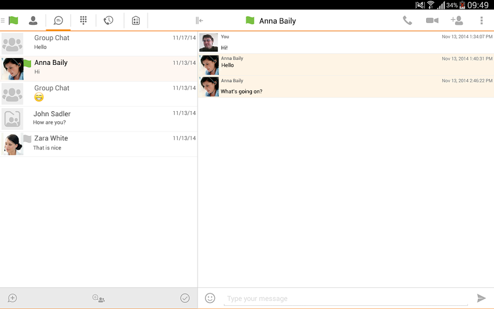This screenshot has height=309, width=494.
Task: Open the directory tab icon
Action: (136, 20)
